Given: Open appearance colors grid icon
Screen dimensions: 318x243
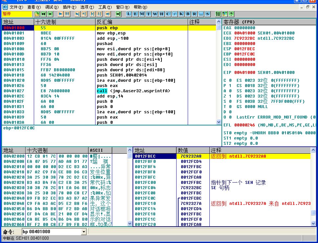Looking at the screenshot, I should 225,14.
